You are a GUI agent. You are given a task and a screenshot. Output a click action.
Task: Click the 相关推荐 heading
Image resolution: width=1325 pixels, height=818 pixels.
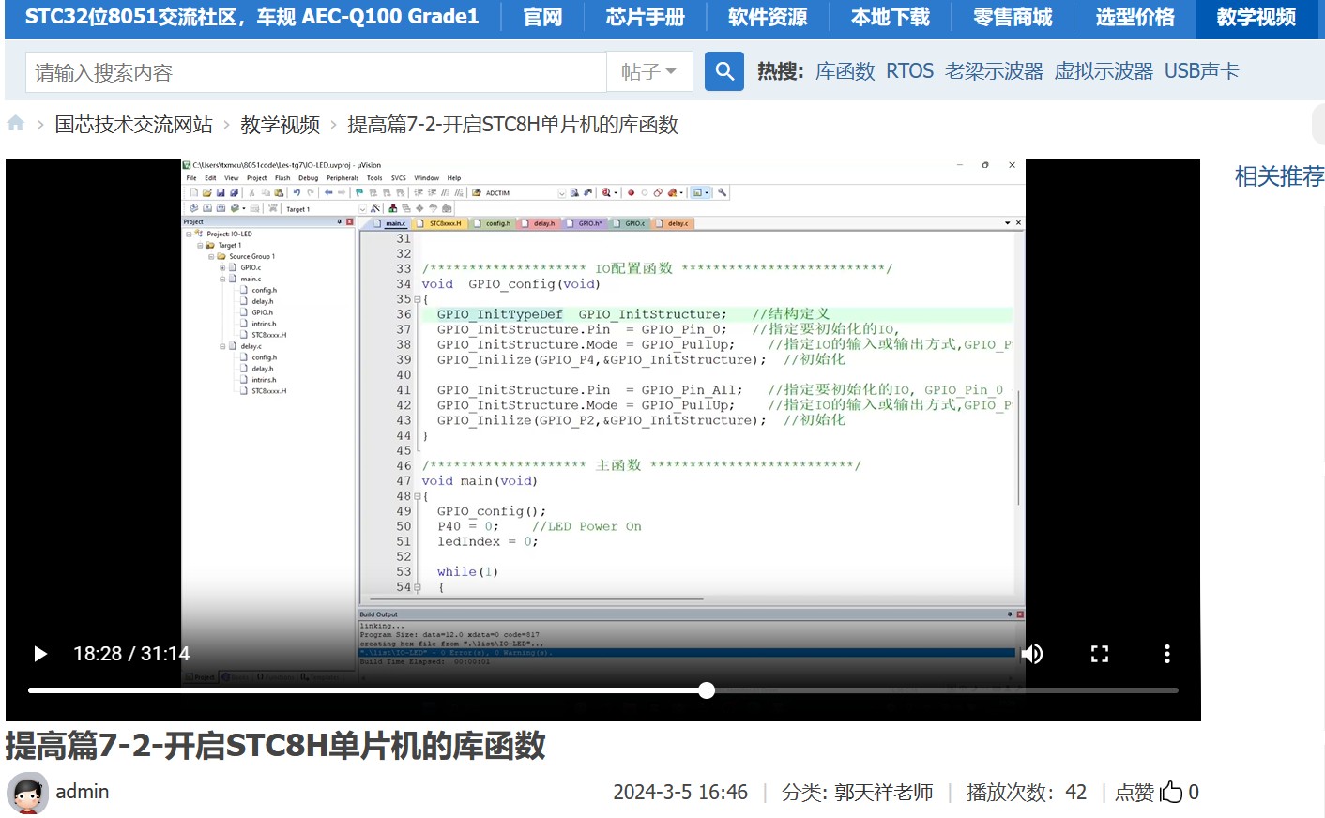point(1280,176)
